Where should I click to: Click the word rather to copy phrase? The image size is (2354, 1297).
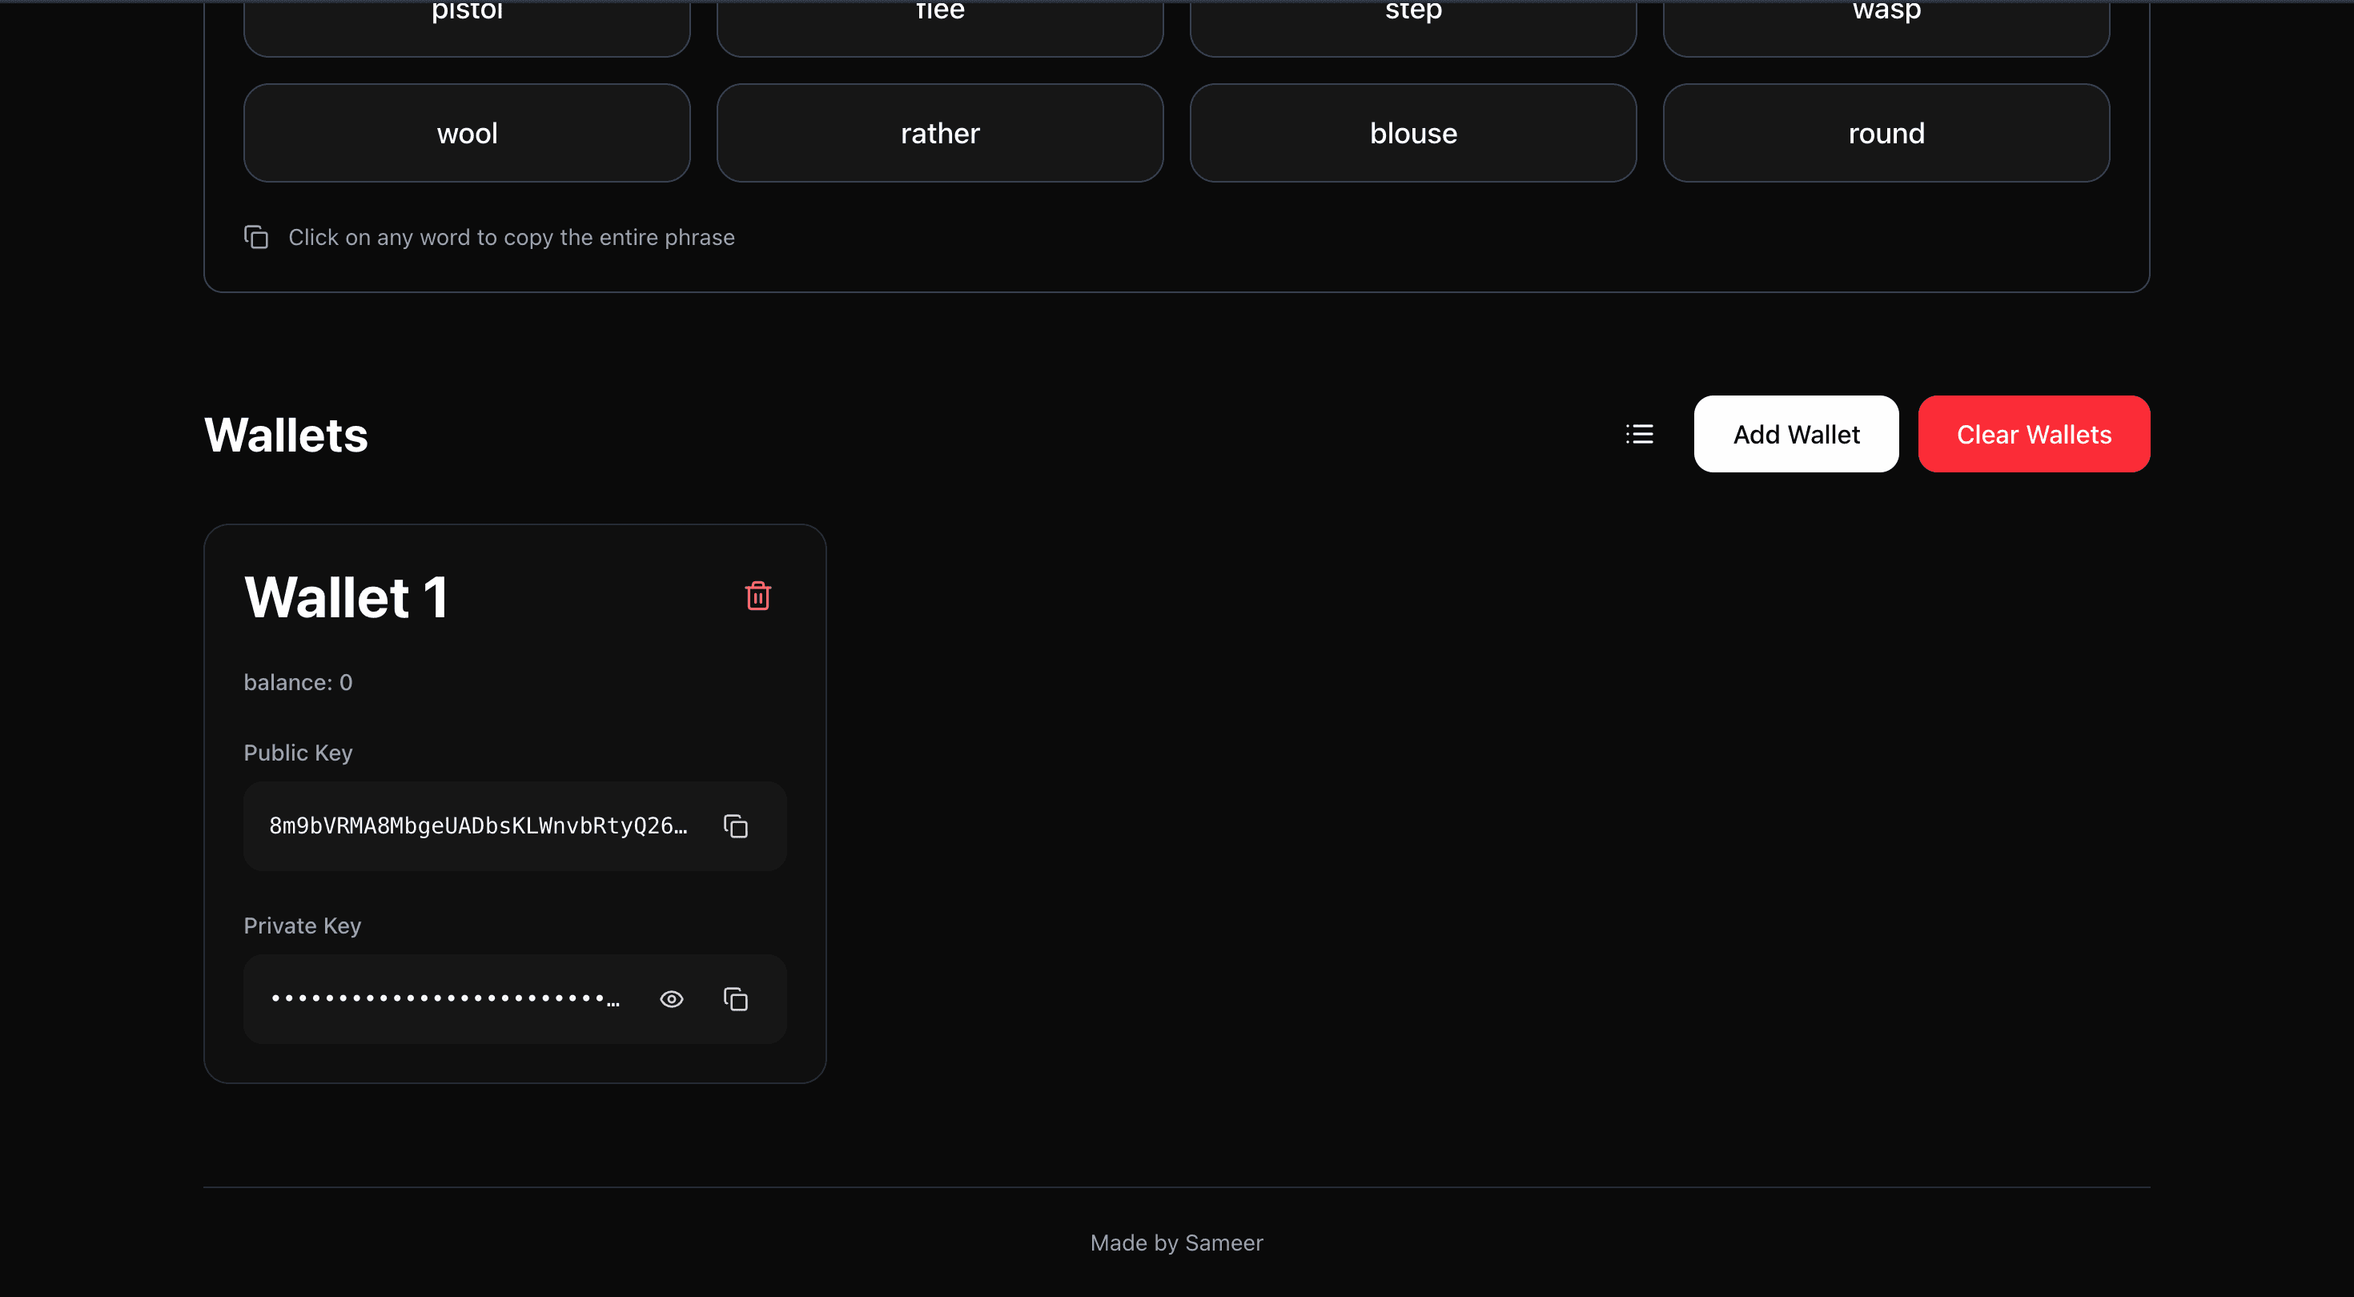(x=939, y=133)
